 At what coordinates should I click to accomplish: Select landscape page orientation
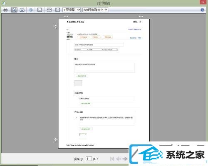22,10
